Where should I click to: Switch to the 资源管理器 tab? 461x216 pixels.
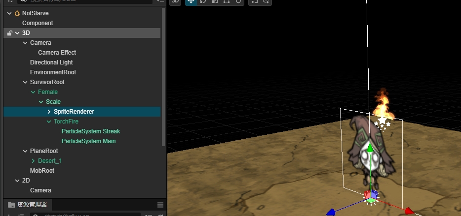pos(28,205)
